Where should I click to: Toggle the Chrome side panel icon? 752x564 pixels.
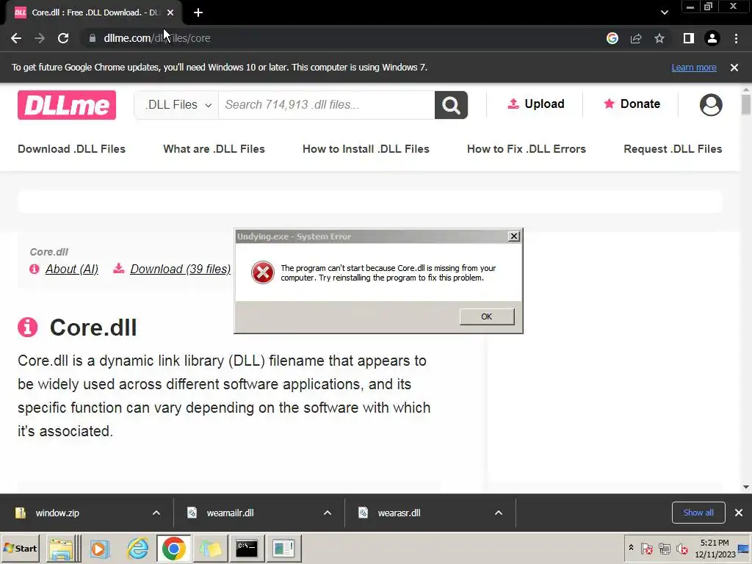(688, 38)
